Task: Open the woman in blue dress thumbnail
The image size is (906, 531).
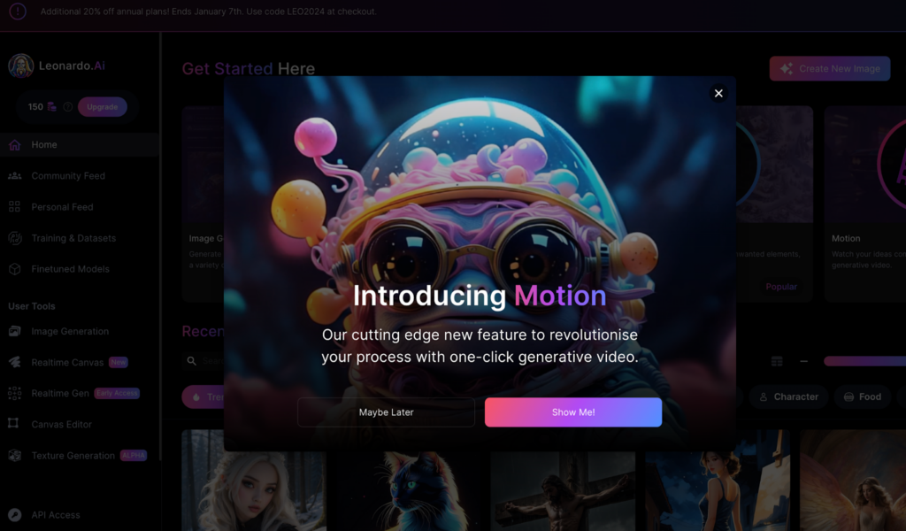Action: coord(717,481)
